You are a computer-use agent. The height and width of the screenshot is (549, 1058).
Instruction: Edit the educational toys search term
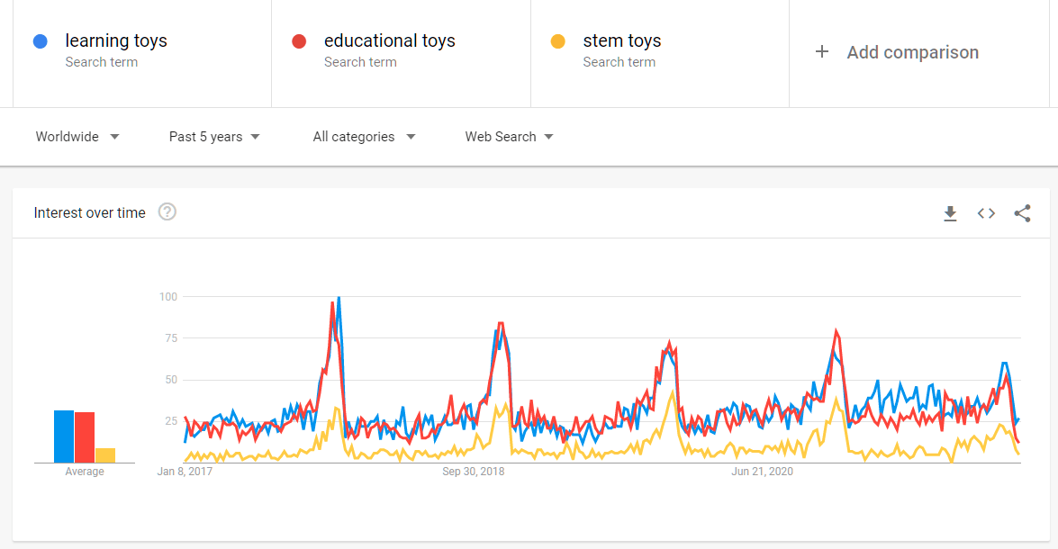[x=390, y=41]
